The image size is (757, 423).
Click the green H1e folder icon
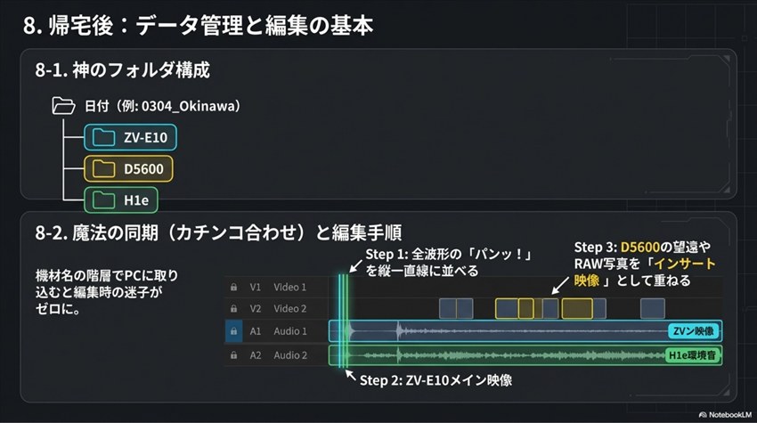coord(104,199)
